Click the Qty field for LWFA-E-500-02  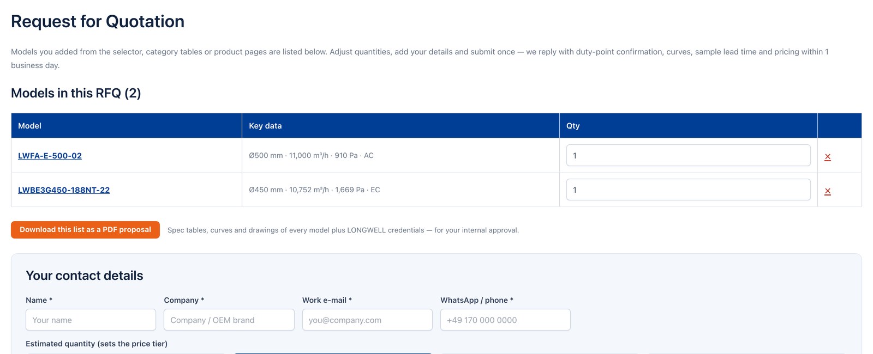pos(688,155)
